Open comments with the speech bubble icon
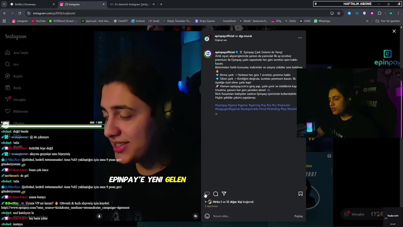Image resolution: width=403 pixels, height=227 pixels. 216,194
